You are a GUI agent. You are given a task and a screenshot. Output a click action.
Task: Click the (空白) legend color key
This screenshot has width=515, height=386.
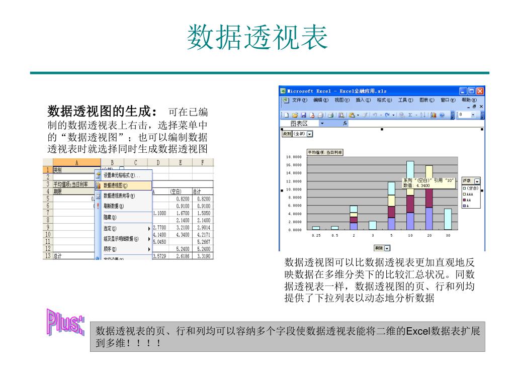click(x=464, y=188)
